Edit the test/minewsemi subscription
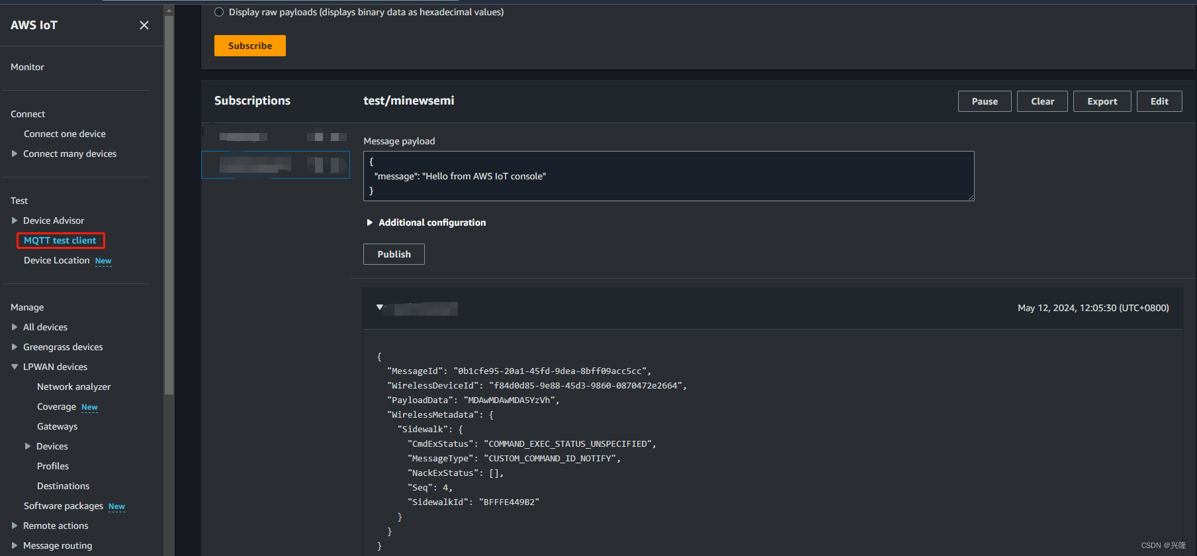Image resolution: width=1197 pixels, height=556 pixels. (x=1159, y=101)
